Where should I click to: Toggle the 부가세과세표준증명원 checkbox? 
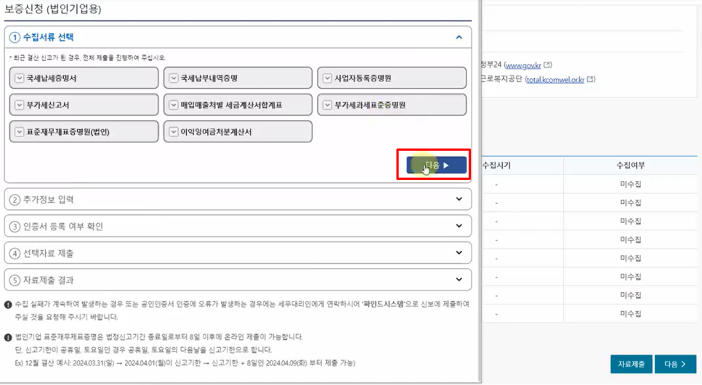(x=328, y=105)
